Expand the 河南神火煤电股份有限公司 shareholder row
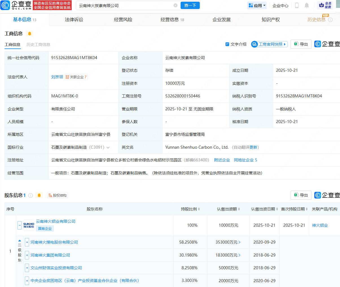340x287 pixels. pyautogui.click(x=27, y=242)
